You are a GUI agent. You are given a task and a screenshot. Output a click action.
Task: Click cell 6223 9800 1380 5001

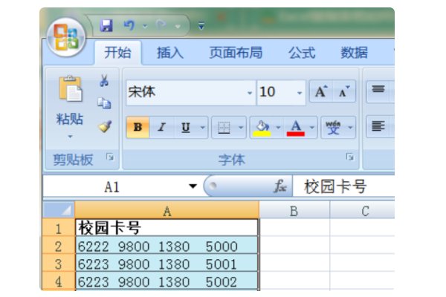click(x=167, y=264)
